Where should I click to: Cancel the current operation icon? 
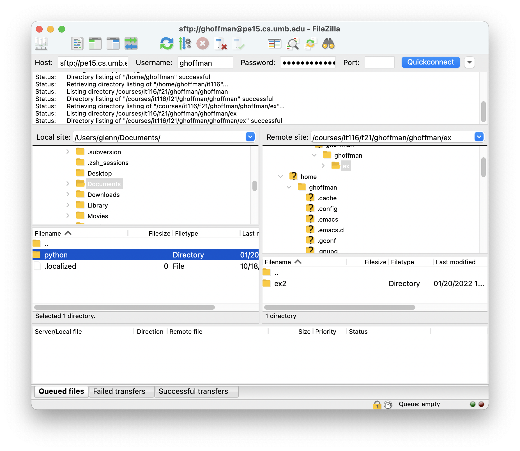point(203,44)
